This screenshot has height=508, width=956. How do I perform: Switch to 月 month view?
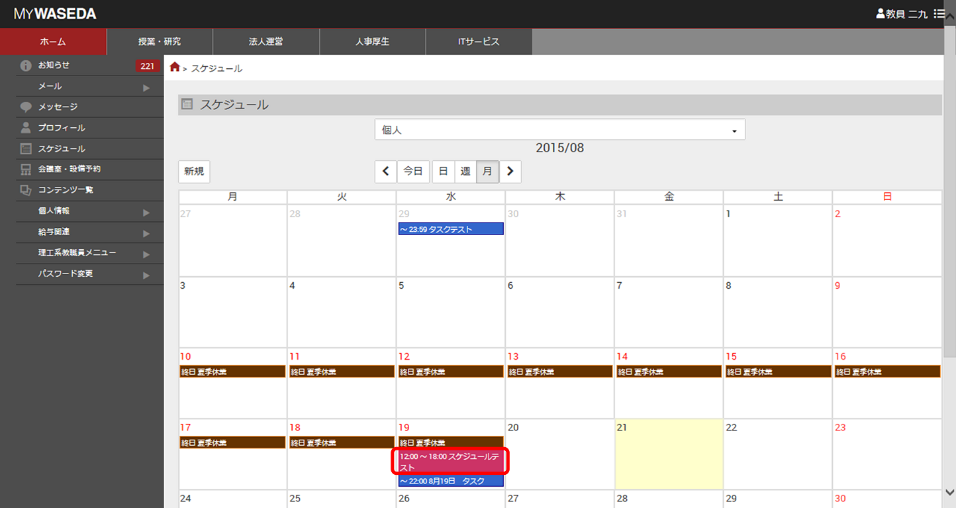tap(487, 172)
